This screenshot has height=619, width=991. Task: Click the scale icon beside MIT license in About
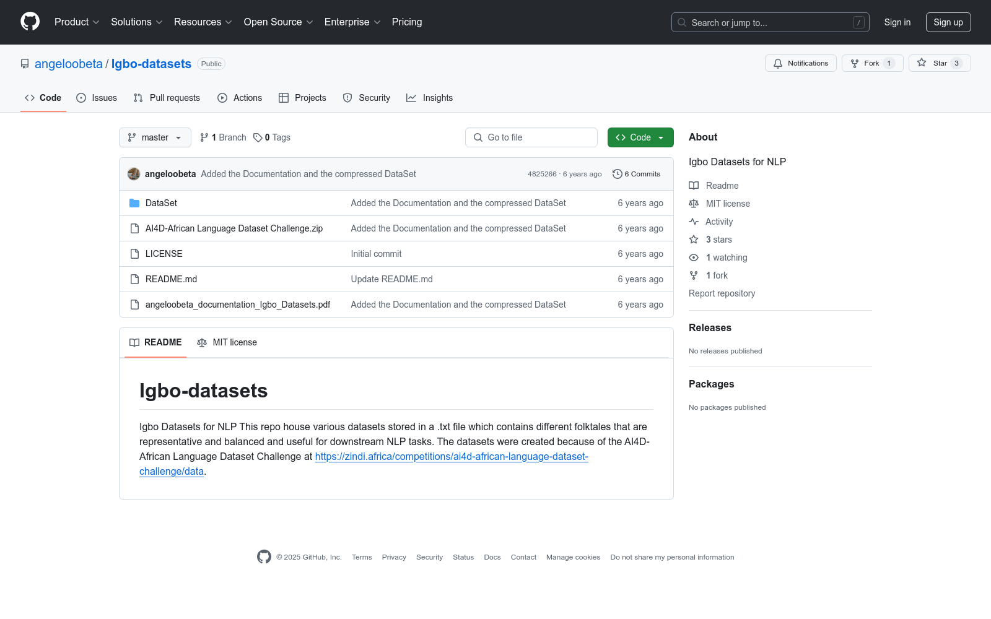[694, 204]
